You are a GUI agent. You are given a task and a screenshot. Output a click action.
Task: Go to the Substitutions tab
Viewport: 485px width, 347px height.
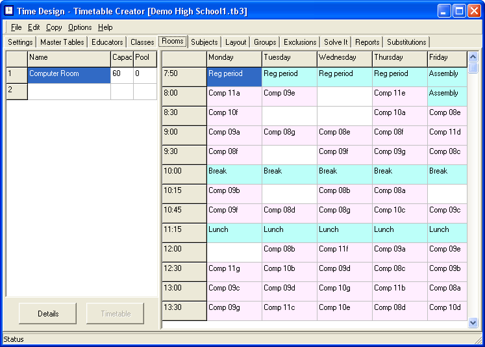pos(406,42)
